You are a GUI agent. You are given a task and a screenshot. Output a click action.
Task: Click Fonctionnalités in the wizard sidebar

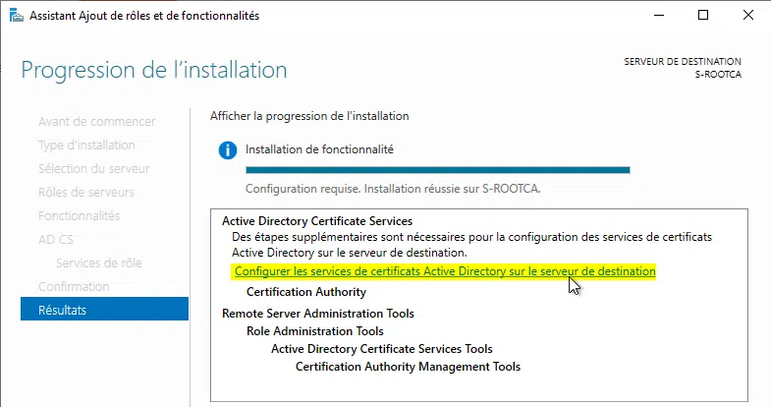pyautogui.click(x=80, y=215)
